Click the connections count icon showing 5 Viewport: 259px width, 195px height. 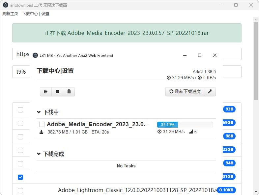191,132
